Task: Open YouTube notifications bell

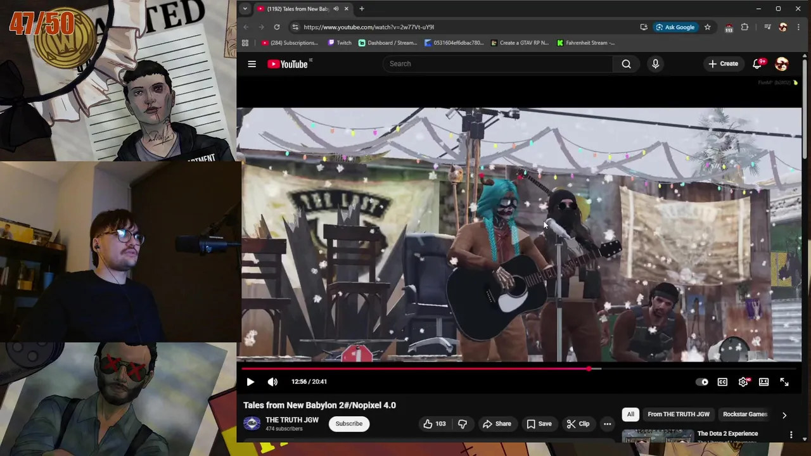Action: [x=757, y=64]
